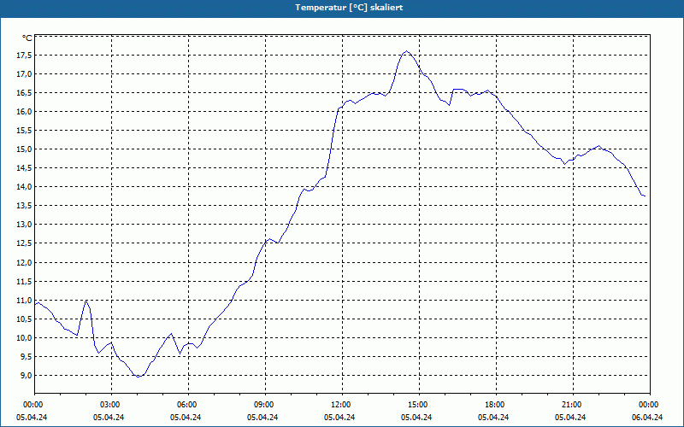Select the 9,0 y-axis label
The image size is (684, 427).
27,376
